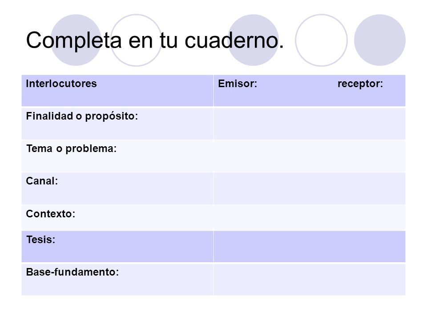Click the 'Emisor:' label
Viewport: 427px width, 320px height.
238,84
